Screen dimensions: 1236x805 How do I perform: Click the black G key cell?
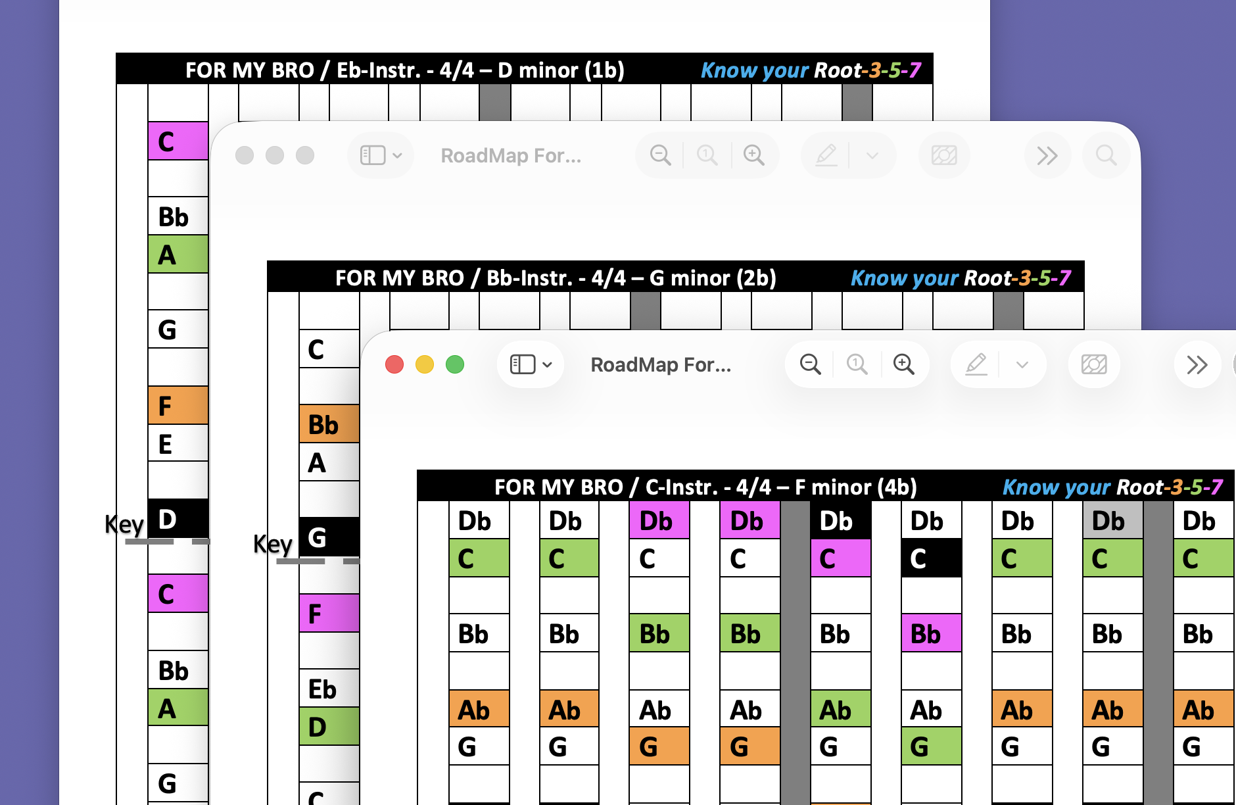pyautogui.click(x=329, y=537)
